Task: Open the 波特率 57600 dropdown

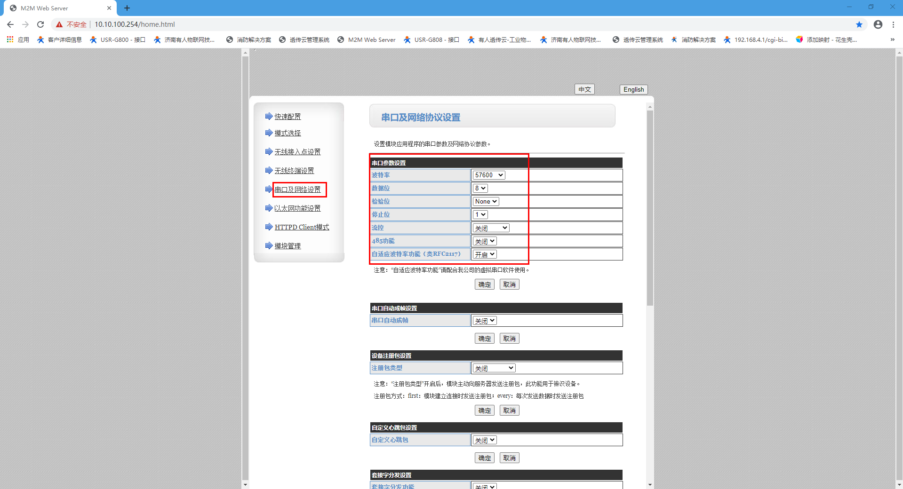Action: click(x=488, y=175)
